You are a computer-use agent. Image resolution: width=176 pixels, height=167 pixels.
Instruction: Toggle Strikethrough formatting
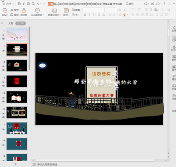(x=99, y=15)
